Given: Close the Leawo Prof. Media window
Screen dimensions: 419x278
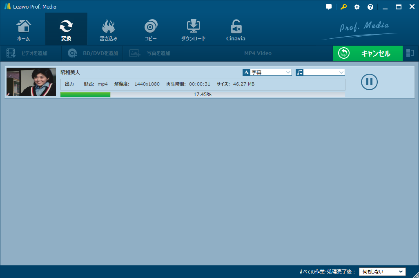Looking at the screenshot, I should coord(412,7).
